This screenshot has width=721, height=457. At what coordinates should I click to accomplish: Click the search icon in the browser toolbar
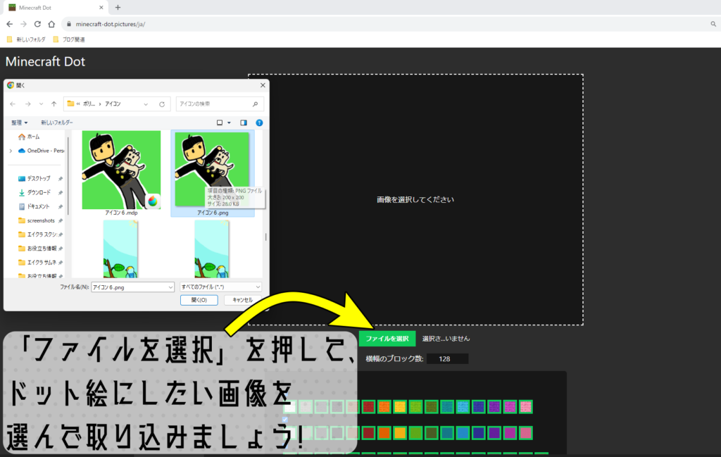click(713, 23)
